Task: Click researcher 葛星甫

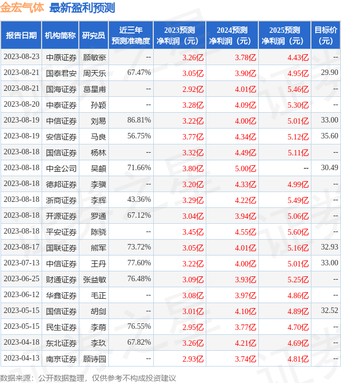Action: coord(95,89)
